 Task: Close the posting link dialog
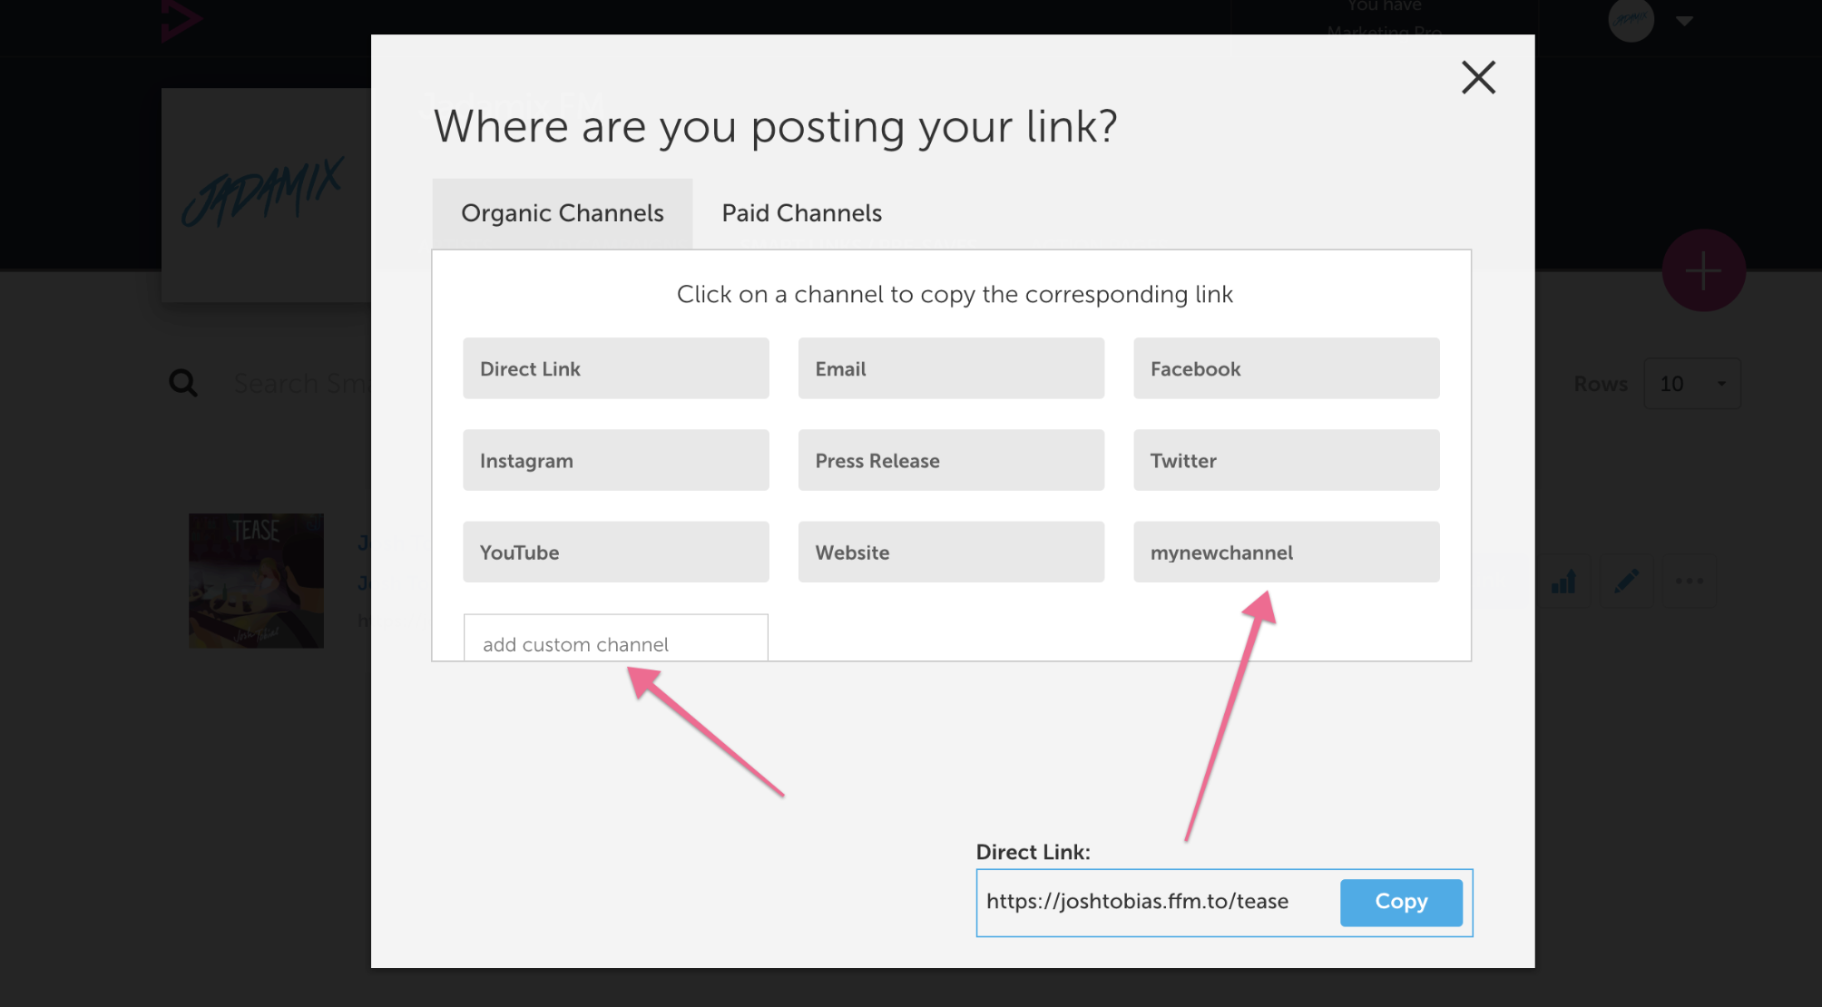[1478, 77]
